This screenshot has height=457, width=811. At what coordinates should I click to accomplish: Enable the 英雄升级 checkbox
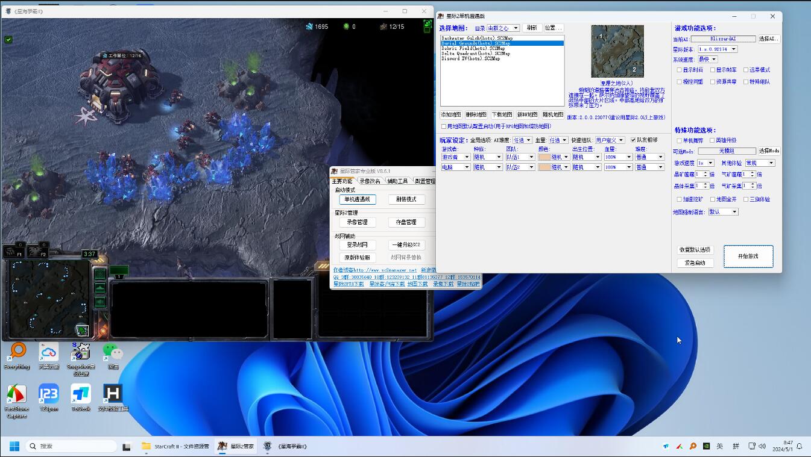coord(712,140)
